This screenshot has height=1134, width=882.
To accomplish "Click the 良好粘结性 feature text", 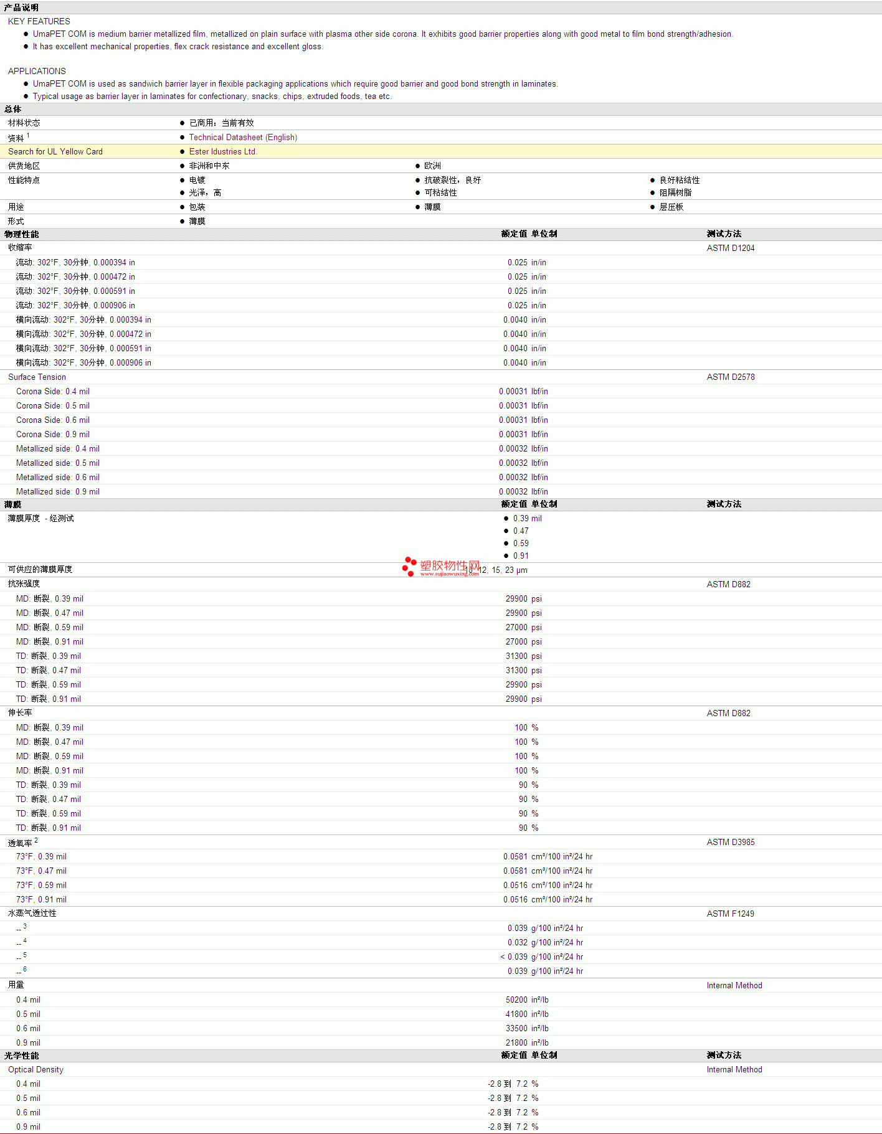I will pos(680,180).
